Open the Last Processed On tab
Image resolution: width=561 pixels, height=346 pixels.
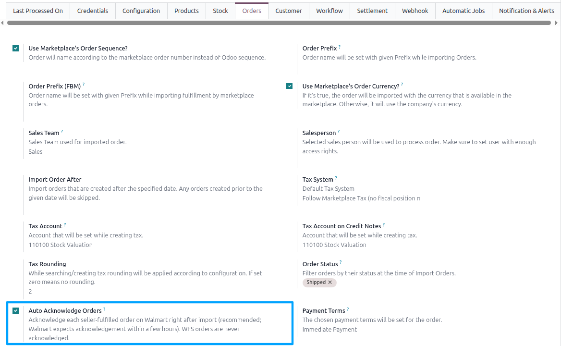pos(38,11)
